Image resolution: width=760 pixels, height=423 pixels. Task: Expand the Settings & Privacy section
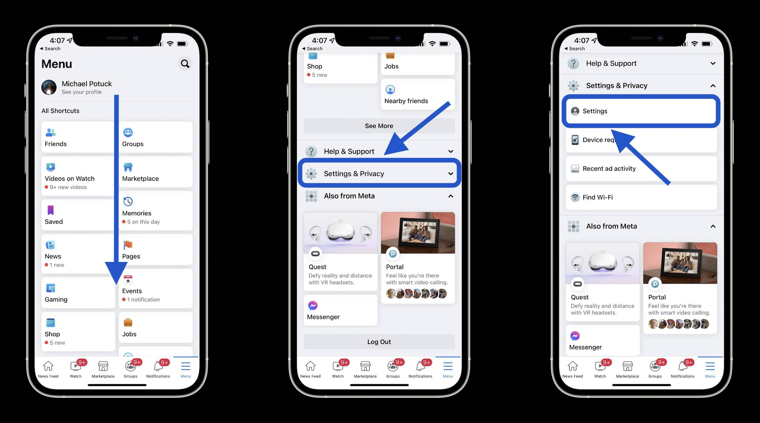[379, 173]
